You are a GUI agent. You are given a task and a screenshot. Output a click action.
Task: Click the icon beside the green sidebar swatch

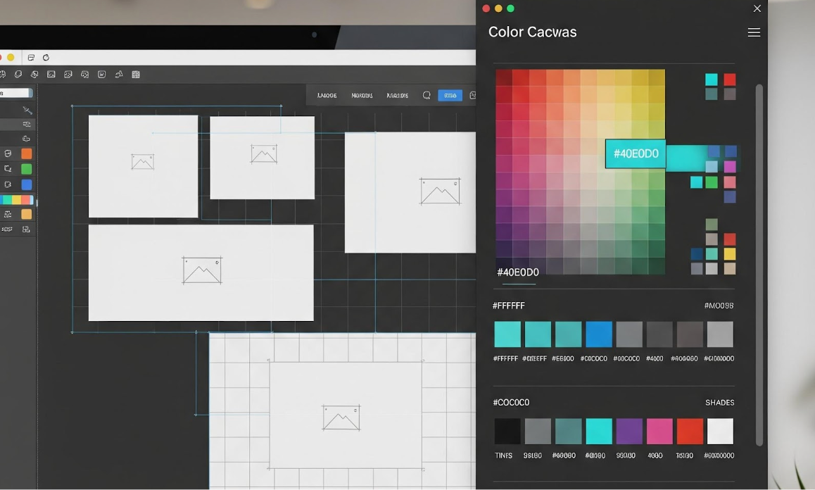(8, 169)
